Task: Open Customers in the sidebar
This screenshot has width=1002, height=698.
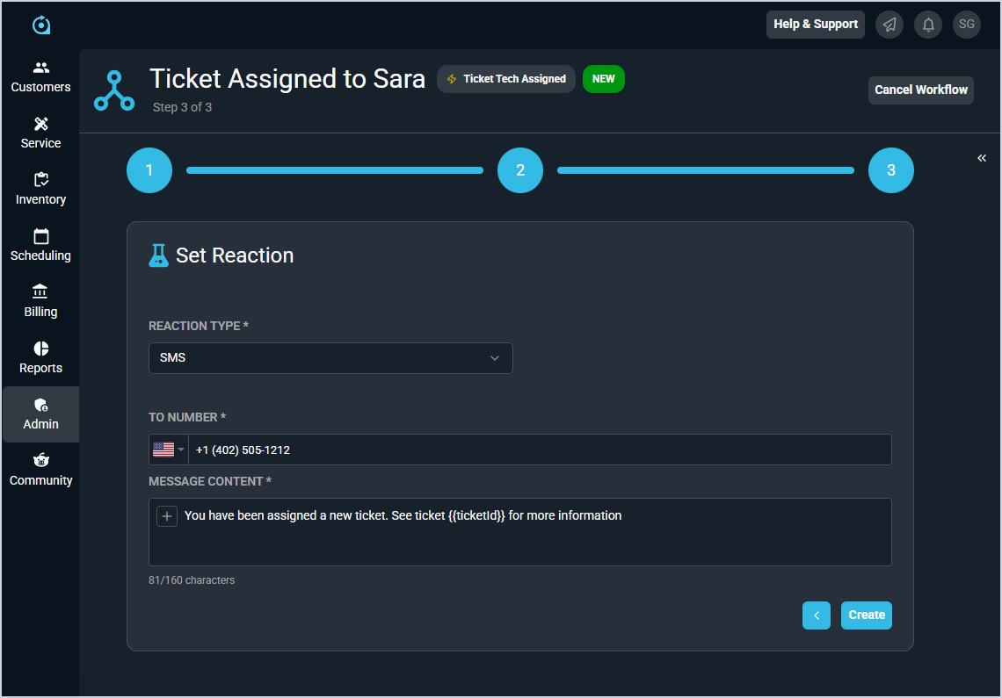Action: (x=40, y=76)
